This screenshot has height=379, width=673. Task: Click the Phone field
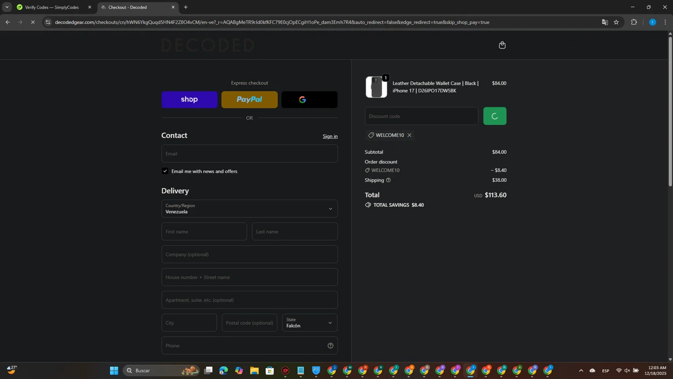pos(249,346)
